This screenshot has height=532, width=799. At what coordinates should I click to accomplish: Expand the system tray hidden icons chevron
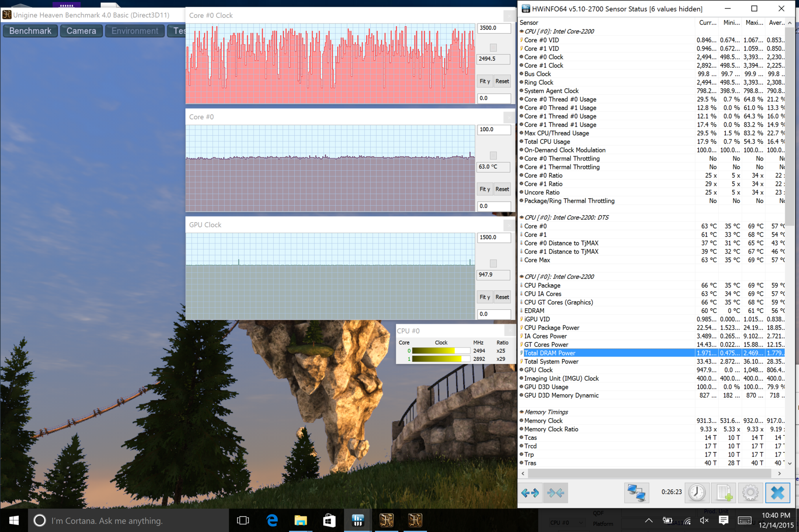(649, 520)
